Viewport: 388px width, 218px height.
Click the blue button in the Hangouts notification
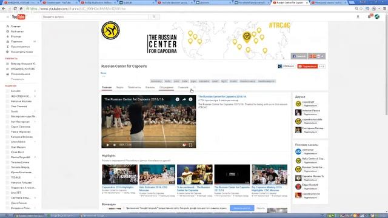click(242, 208)
